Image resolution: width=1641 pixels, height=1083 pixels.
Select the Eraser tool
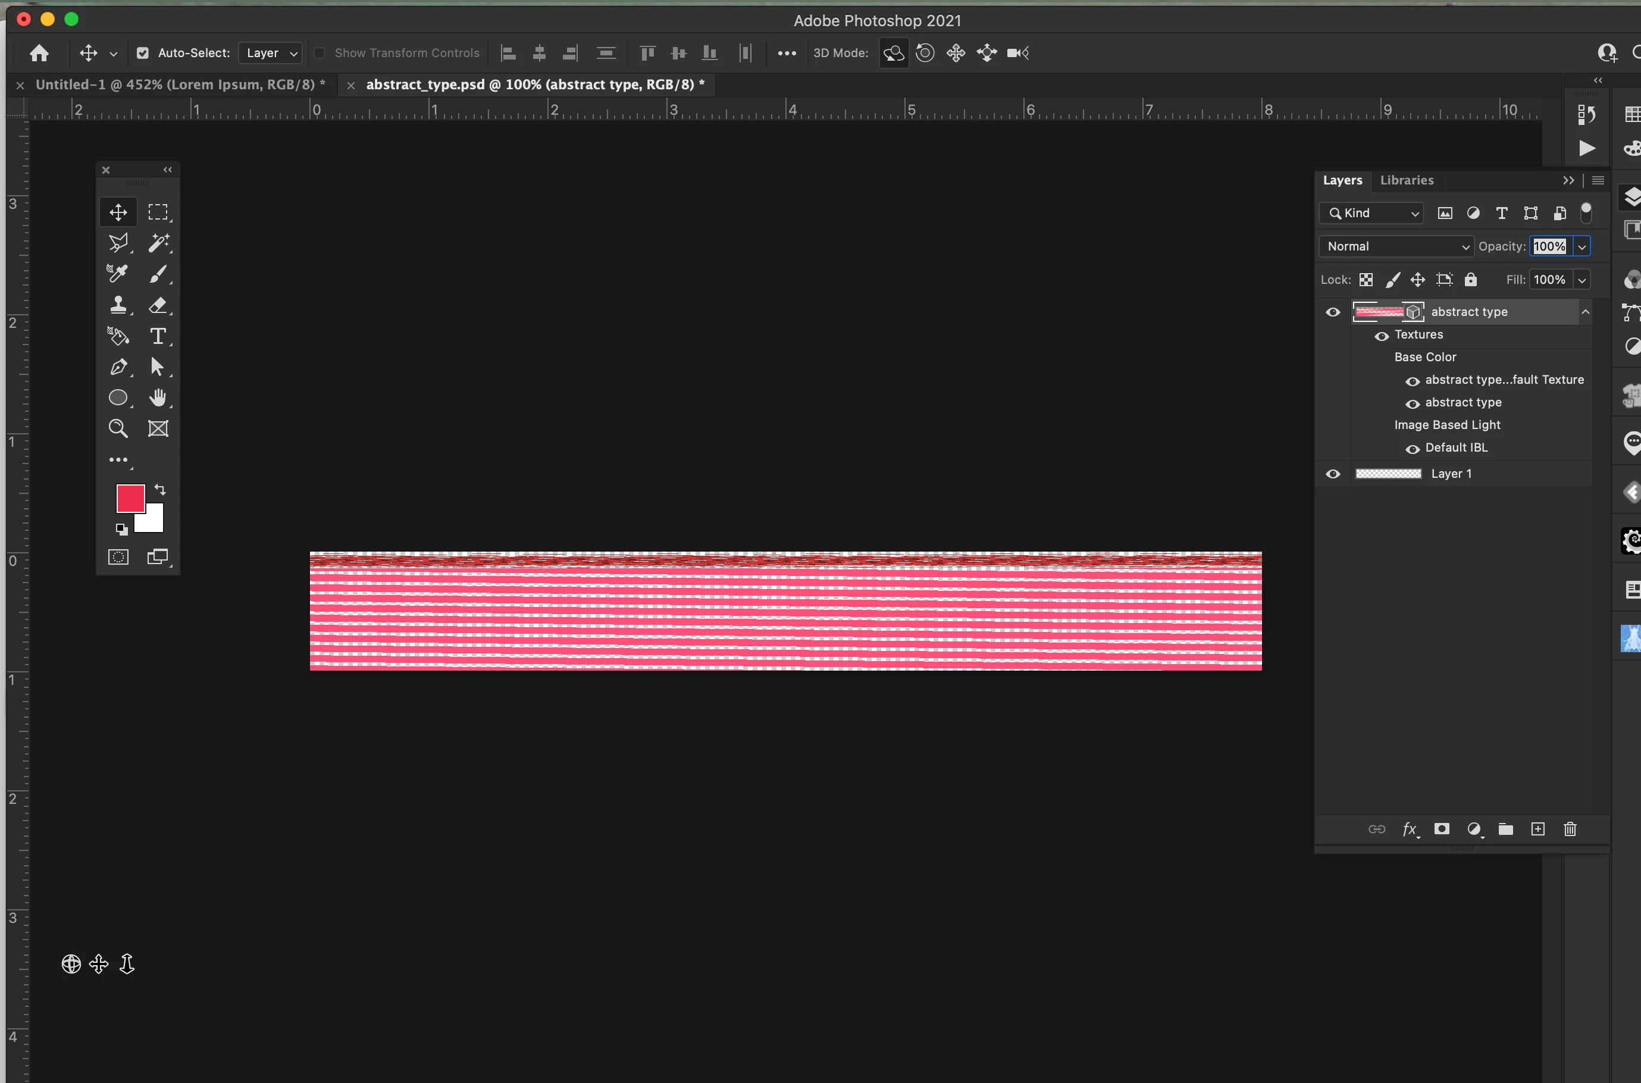click(x=158, y=305)
